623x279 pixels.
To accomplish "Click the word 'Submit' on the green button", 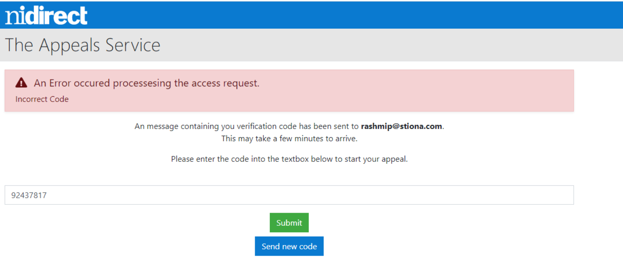I will [289, 223].
